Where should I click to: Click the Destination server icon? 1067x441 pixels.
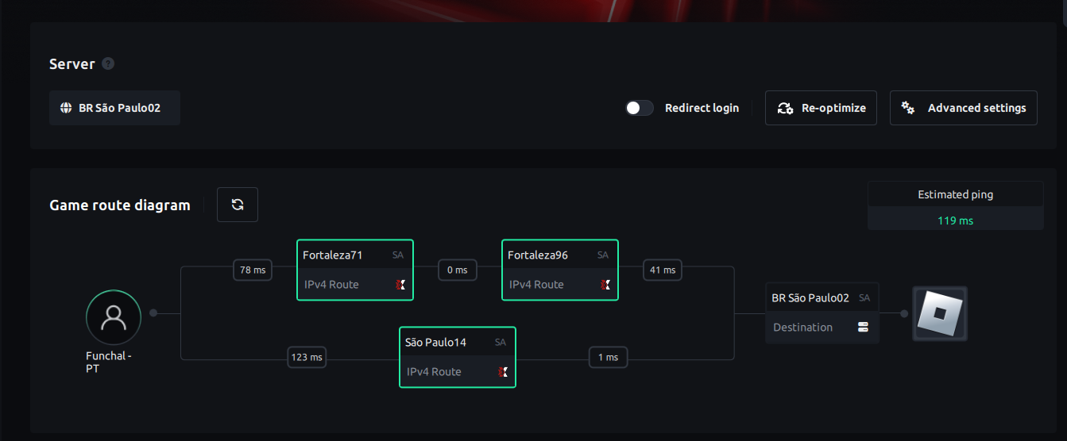point(864,328)
